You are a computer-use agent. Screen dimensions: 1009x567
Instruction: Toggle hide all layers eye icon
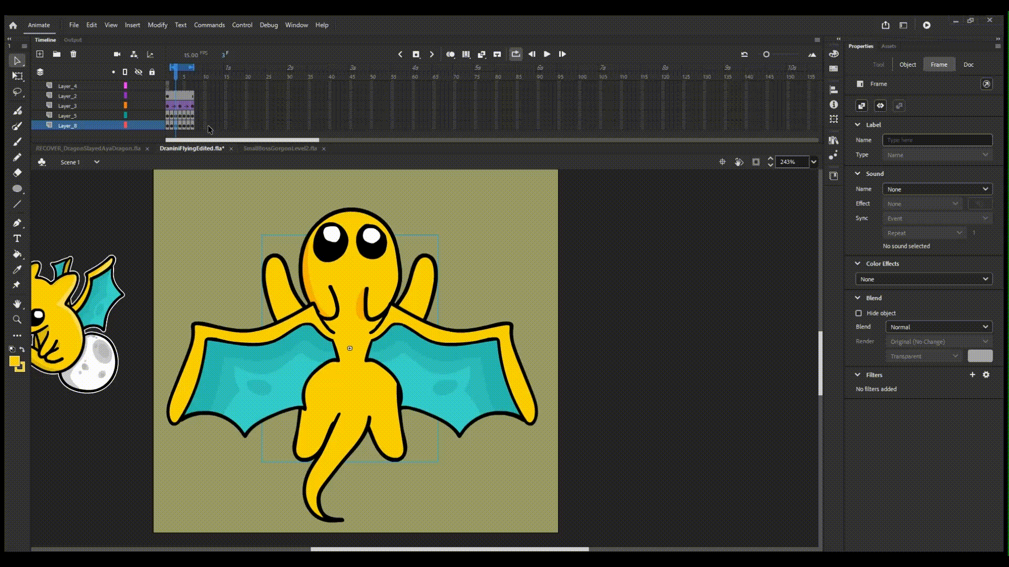pos(138,72)
